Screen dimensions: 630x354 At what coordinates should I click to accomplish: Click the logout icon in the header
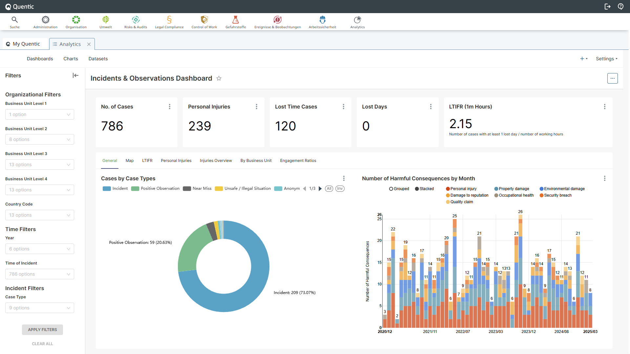[x=607, y=7]
